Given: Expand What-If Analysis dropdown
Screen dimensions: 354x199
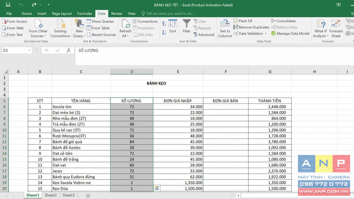Looking at the screenshot, I should pos(320,34).
